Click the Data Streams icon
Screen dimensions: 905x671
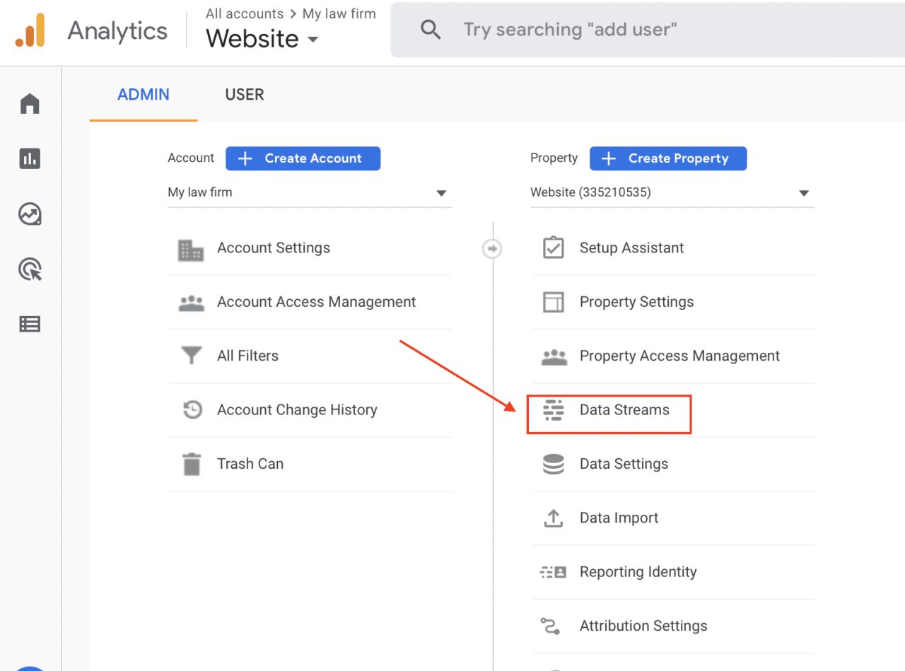[x=554, y=410]
